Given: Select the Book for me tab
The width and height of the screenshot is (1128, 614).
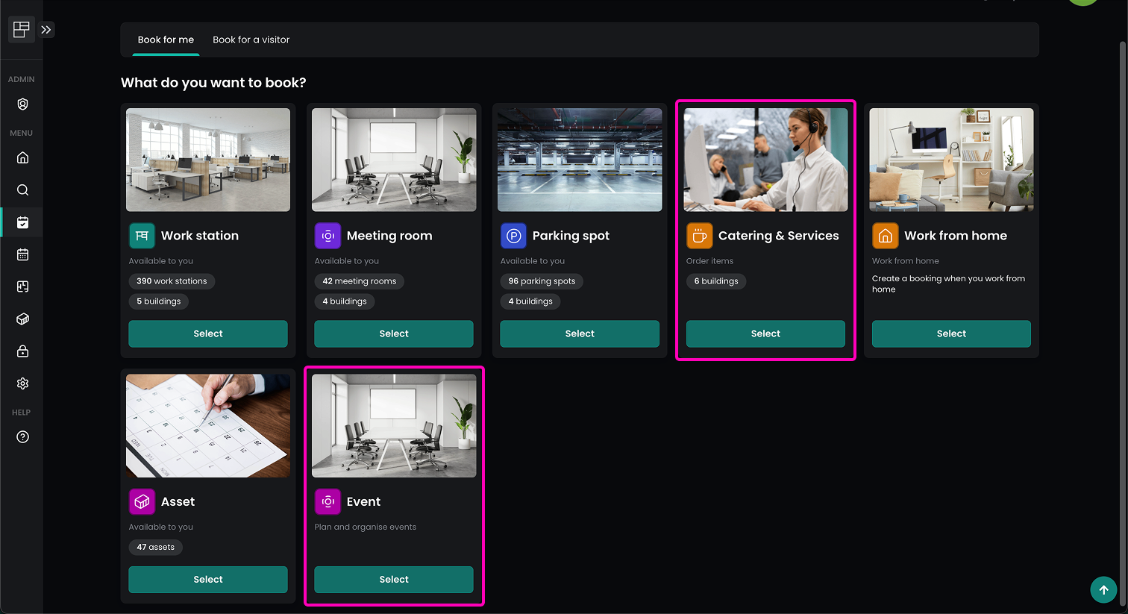Looking at the screenshot, I should click(166, 40).
